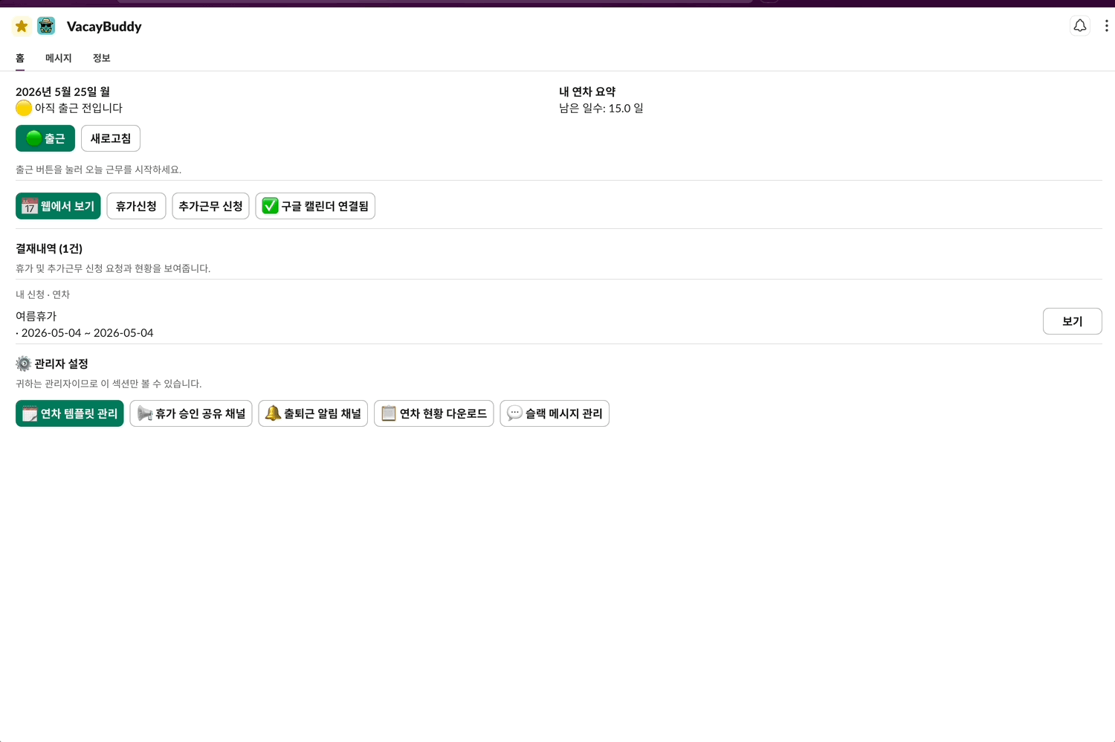Click the 추가근무 신청 button
The width and height of the screenshot is (1115, 742).
[210, 206]
